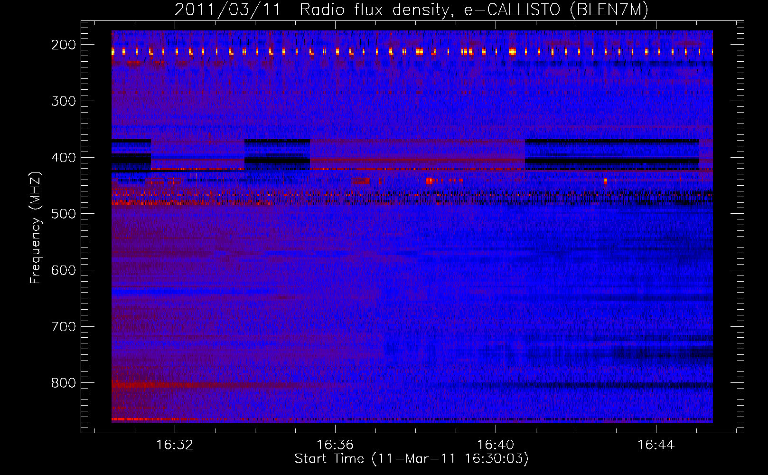
Task: Click the plot title "Radio flux density, e-CALLISTO (BLEN7M)"
Action: coord(474,10)
